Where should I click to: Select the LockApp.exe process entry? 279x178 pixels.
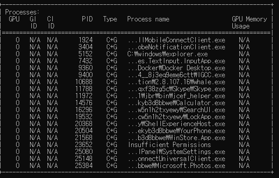pyautogui.click(x=177, y=117)
